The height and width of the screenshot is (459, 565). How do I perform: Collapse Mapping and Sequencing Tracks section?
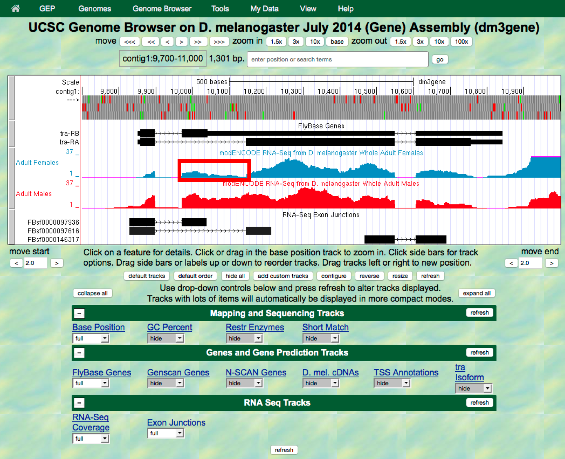pyautogui.click(x=79, y=313)
